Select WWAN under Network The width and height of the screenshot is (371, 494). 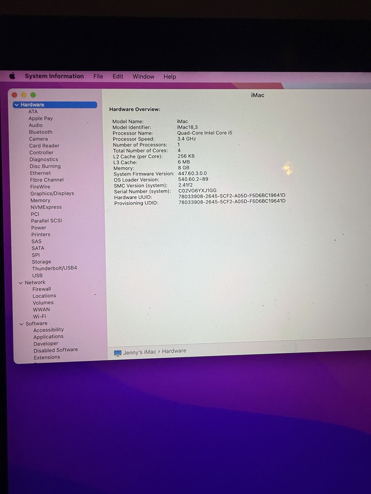tap(41, 310)
